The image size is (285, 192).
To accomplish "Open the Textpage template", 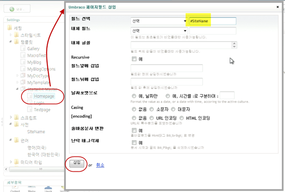I will coord(42,110).
